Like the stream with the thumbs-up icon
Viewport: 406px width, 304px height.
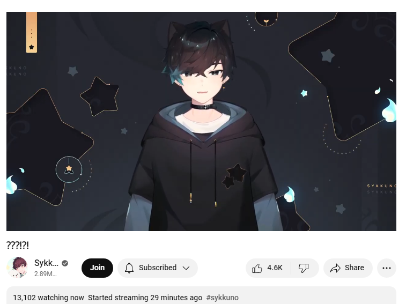[257, 268]
